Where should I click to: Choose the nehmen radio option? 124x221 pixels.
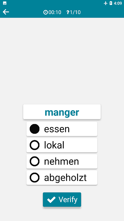[34, 161]
